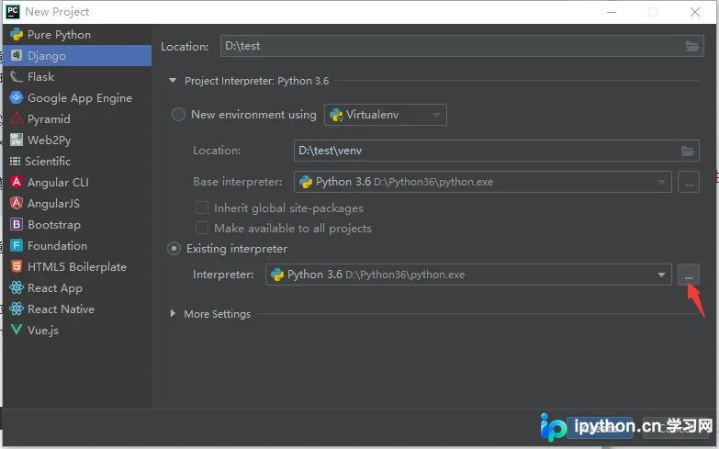Choose Angular CLI project type
The height and width of the screenshot is (449, 719).
click(77, 182)
